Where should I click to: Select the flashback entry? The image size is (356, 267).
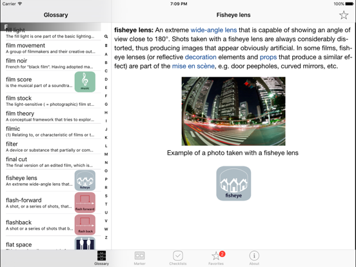pos(51,225)
